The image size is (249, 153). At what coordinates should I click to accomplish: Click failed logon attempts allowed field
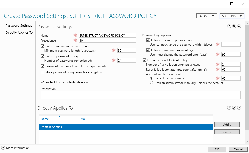231,64
